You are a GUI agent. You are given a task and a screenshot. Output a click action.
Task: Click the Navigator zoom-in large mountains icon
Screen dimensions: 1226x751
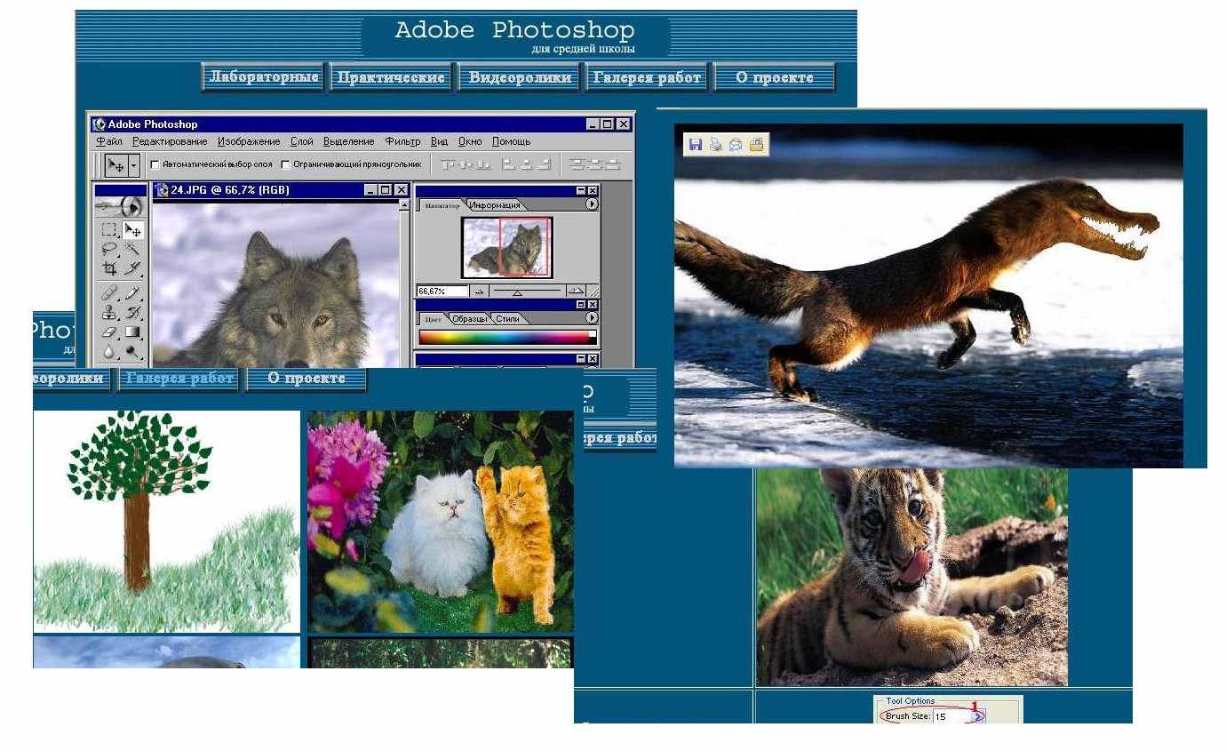pos(576,291)
